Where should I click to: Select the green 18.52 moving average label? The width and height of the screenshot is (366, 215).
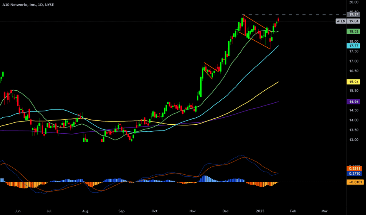(353, 31)
